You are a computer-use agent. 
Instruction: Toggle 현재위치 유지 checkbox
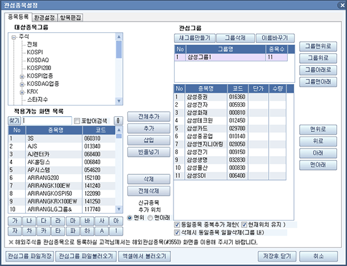244,224
